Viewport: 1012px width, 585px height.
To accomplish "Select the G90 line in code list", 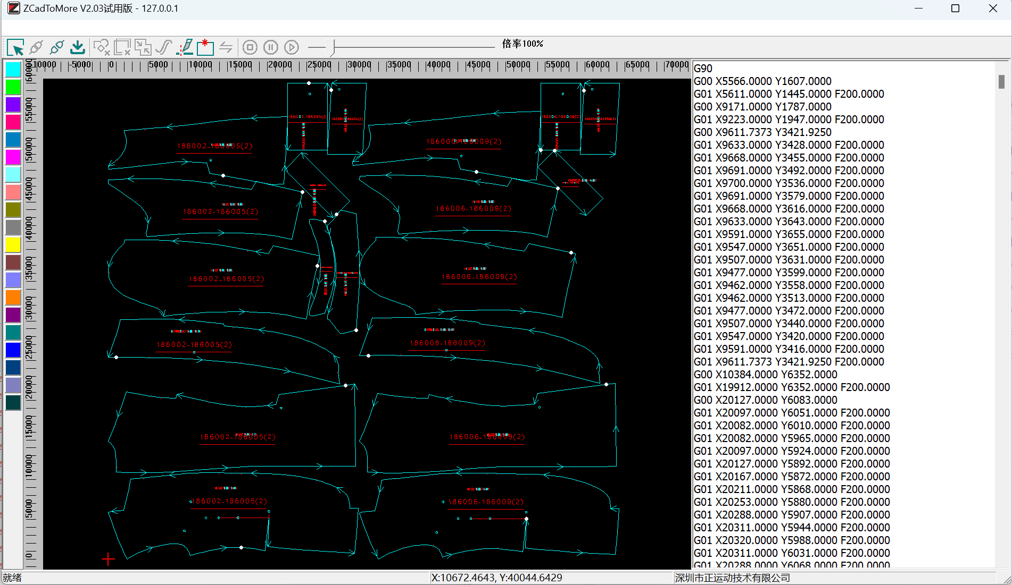I will 703,69.
